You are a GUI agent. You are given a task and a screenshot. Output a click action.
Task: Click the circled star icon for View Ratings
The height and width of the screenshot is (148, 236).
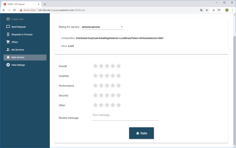[x=8, y=65]
